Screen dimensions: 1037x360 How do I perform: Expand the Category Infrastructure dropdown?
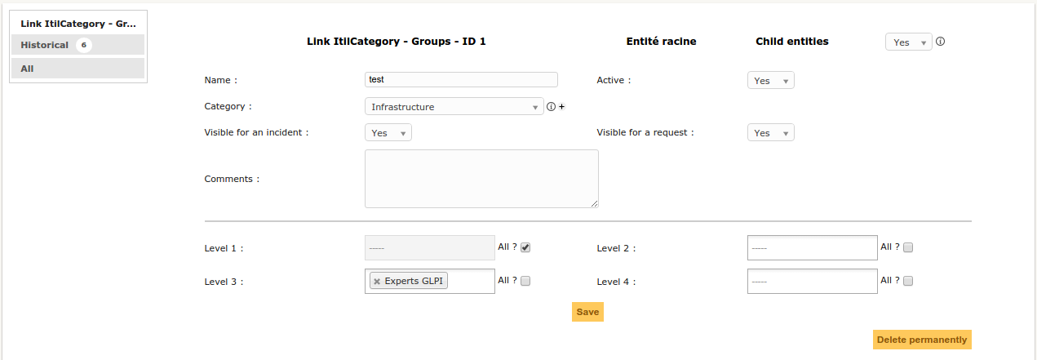point(454,107)
